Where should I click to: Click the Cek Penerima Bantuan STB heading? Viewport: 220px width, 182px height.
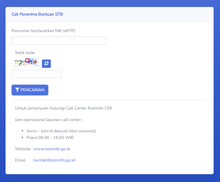coord(37,14)
